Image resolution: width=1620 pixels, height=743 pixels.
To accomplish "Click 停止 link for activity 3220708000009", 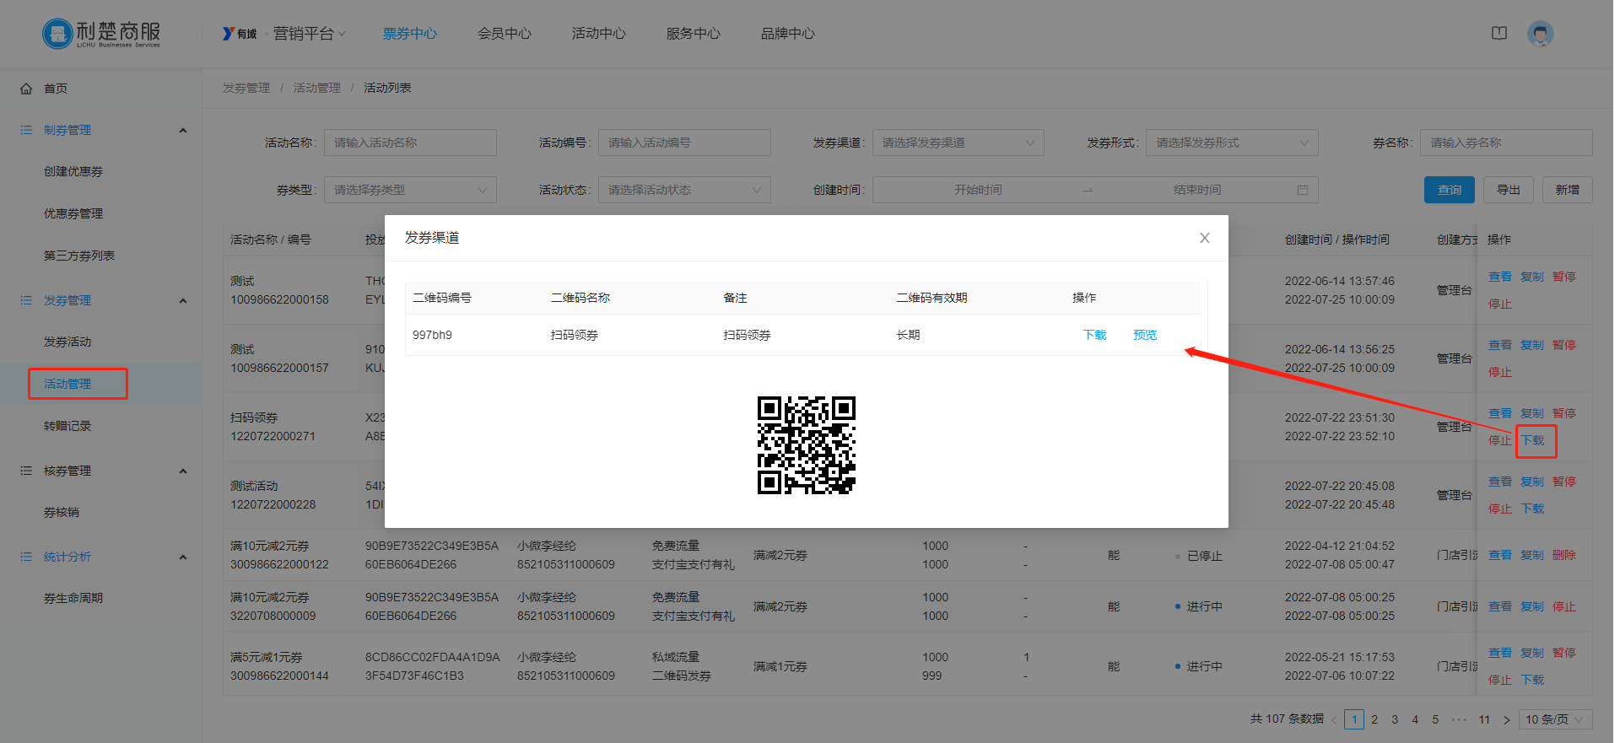I will pos(1564,606).
